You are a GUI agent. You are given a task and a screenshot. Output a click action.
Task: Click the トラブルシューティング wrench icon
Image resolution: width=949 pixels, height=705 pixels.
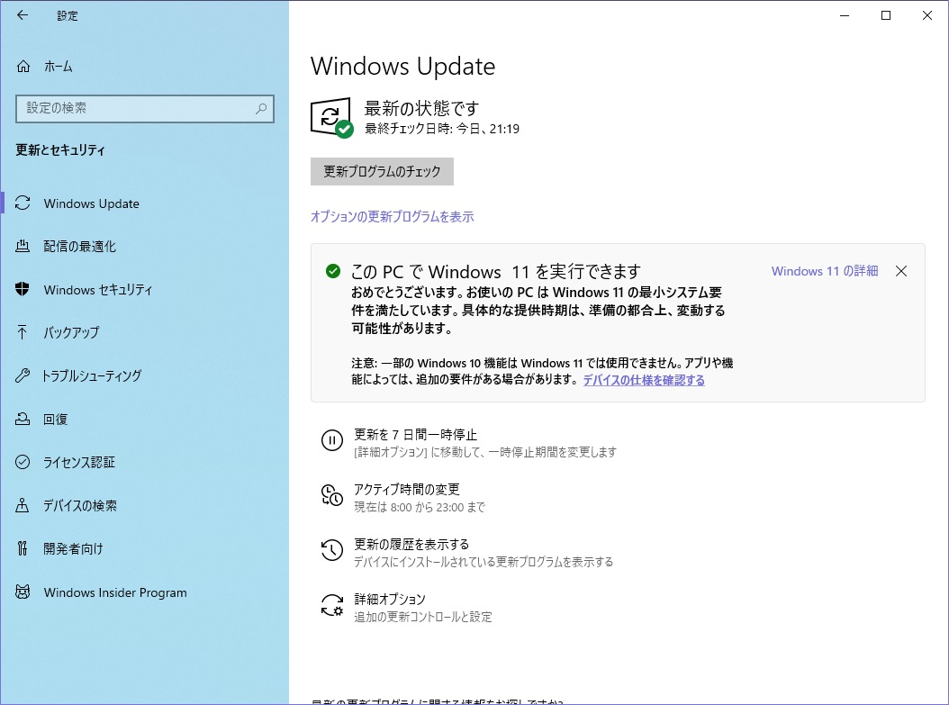click(23, 375)
